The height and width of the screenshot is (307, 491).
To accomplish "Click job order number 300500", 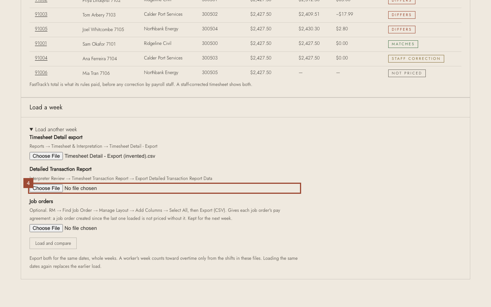I will [210, 43].
